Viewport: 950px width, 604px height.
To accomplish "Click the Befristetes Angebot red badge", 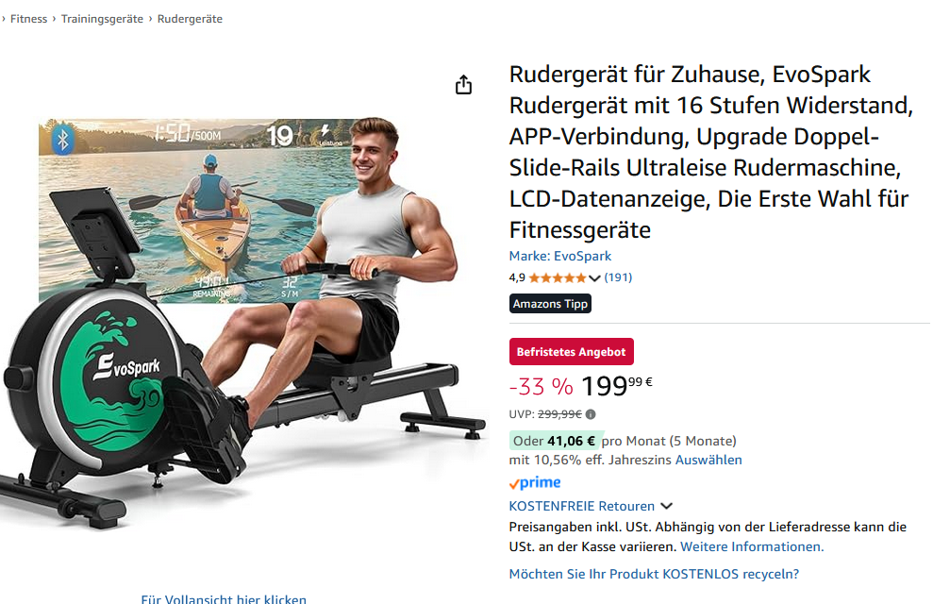I will click(x=572, y=351).
